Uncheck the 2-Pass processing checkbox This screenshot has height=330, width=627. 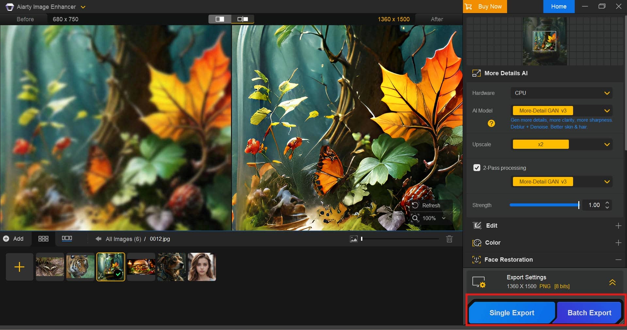[477, 168]
